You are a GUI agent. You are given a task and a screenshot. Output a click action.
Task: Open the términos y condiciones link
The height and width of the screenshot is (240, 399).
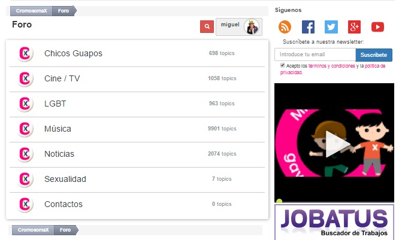(x=332, y=66)
